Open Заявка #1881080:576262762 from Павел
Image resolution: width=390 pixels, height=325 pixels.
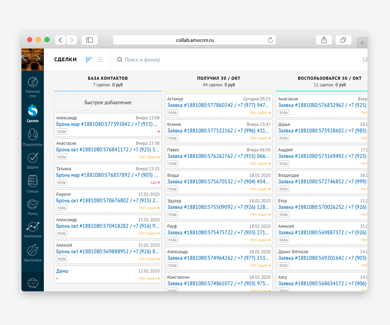(218, 156)
